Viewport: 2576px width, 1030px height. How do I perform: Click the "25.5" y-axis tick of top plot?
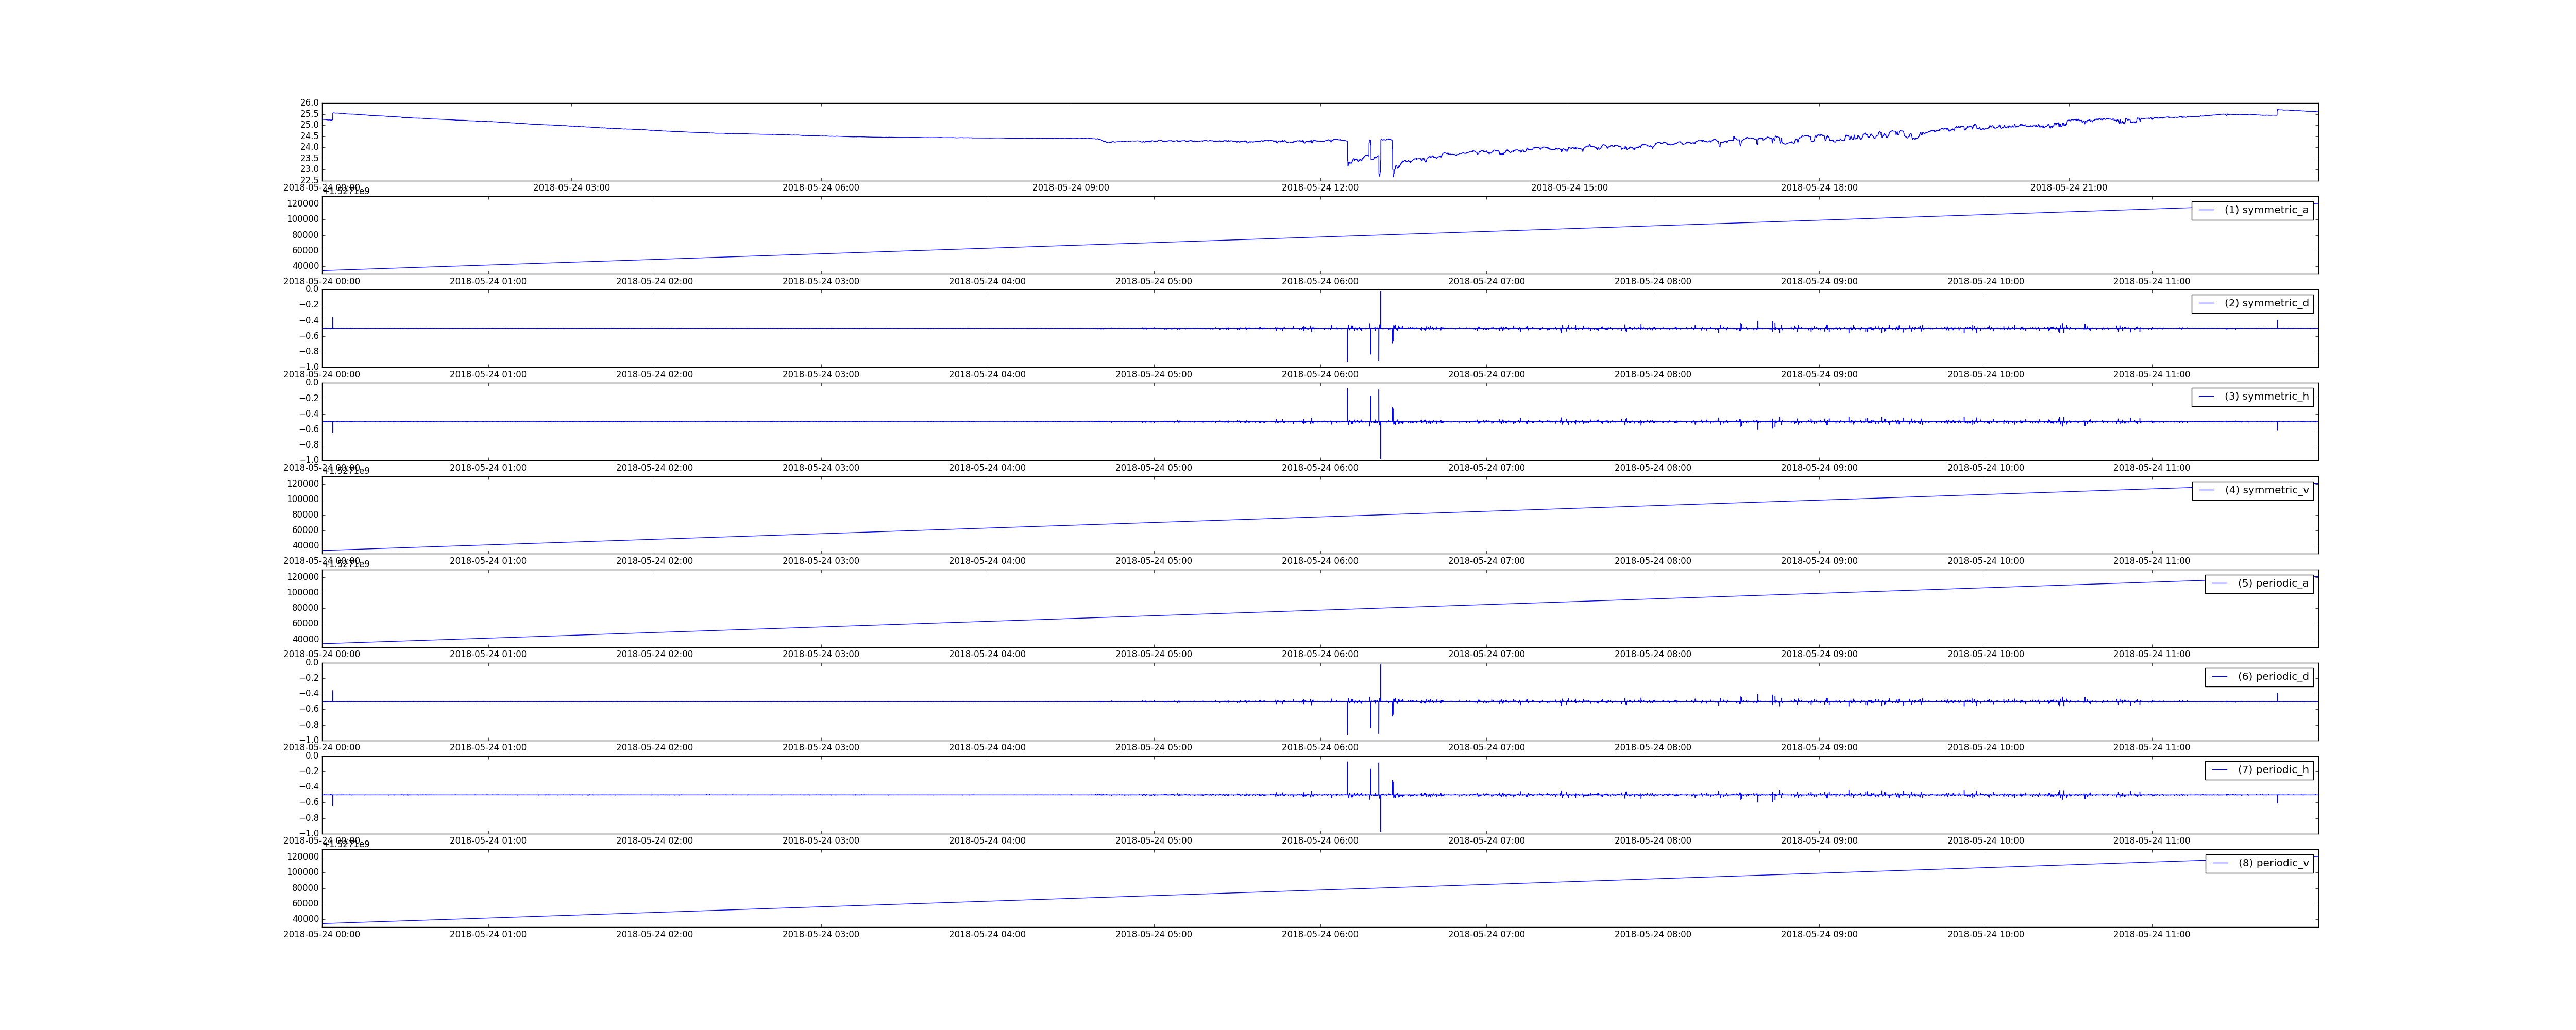tap(309, 114)
